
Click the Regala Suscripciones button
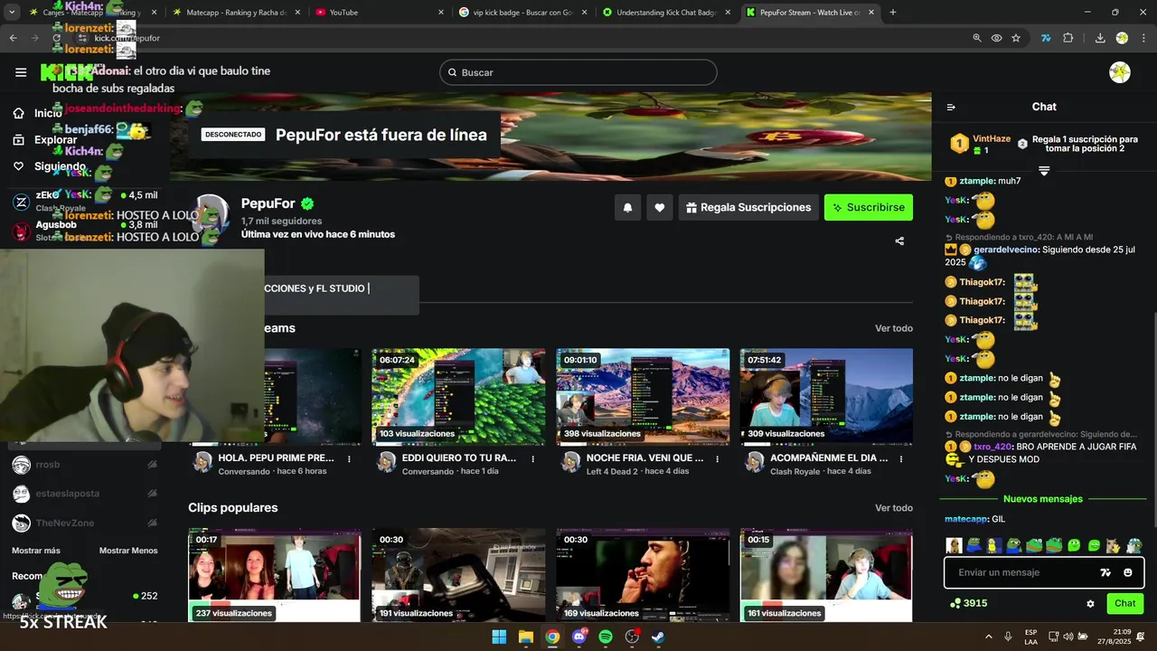pos(748,208)
